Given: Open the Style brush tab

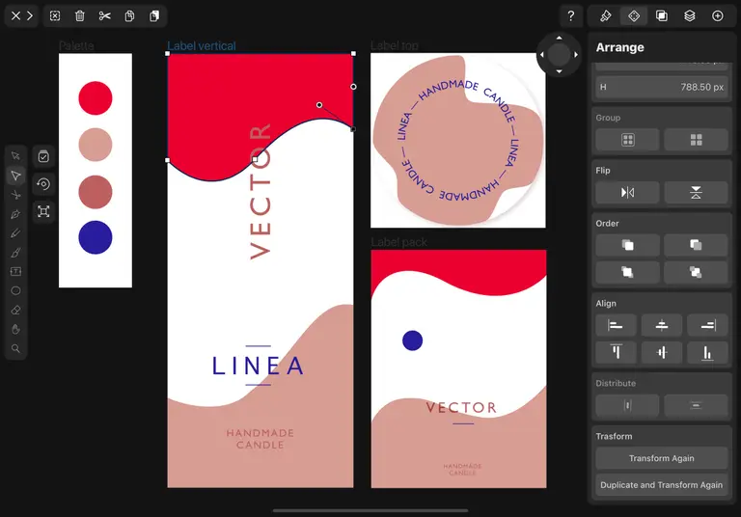Looking at the screenshot, I should pyautogui.click(x=605, y=16).
